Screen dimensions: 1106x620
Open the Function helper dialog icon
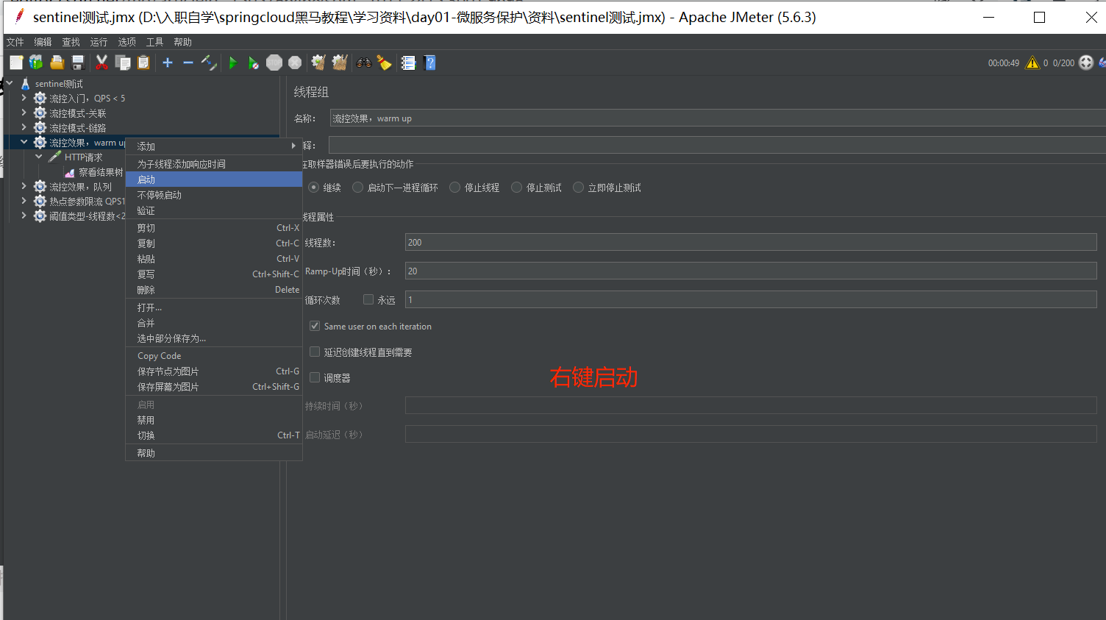coord(408,63)
